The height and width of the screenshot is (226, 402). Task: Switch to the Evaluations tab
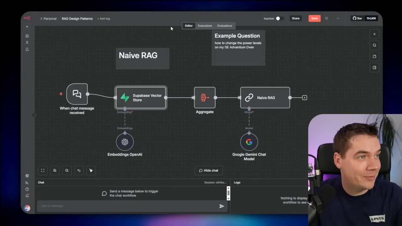pyautogui.click(x=225, y=25)
